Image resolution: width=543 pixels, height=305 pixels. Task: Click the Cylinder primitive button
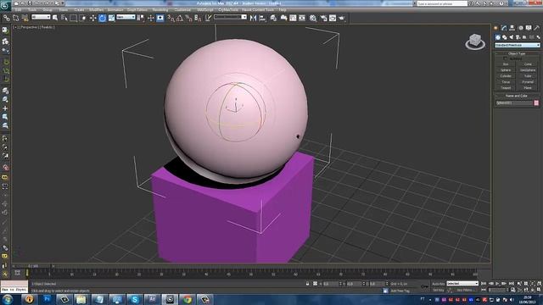click(506, 76)
